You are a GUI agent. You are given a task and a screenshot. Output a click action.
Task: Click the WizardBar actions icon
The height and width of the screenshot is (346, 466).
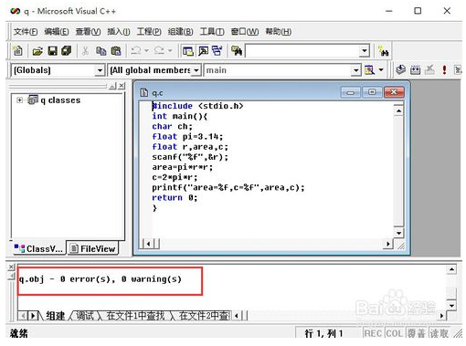[x=369, y=70]
